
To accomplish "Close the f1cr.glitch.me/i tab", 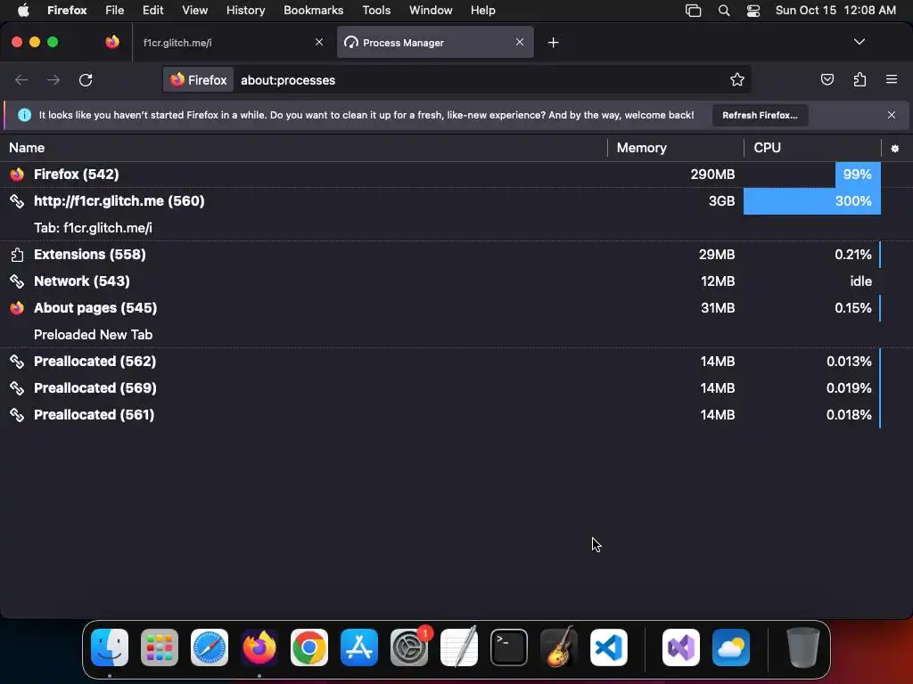I will coord(319,42).
